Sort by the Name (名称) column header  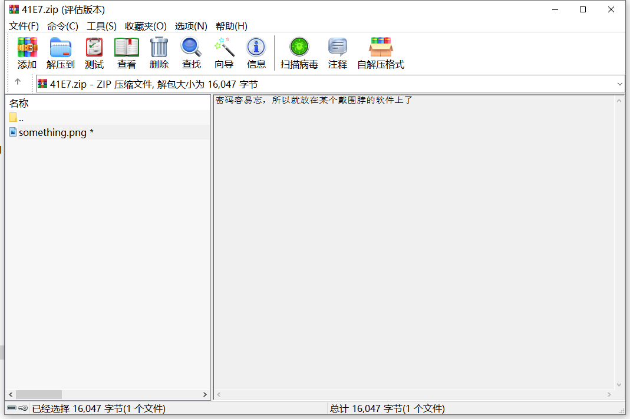(x=19, y=103)
